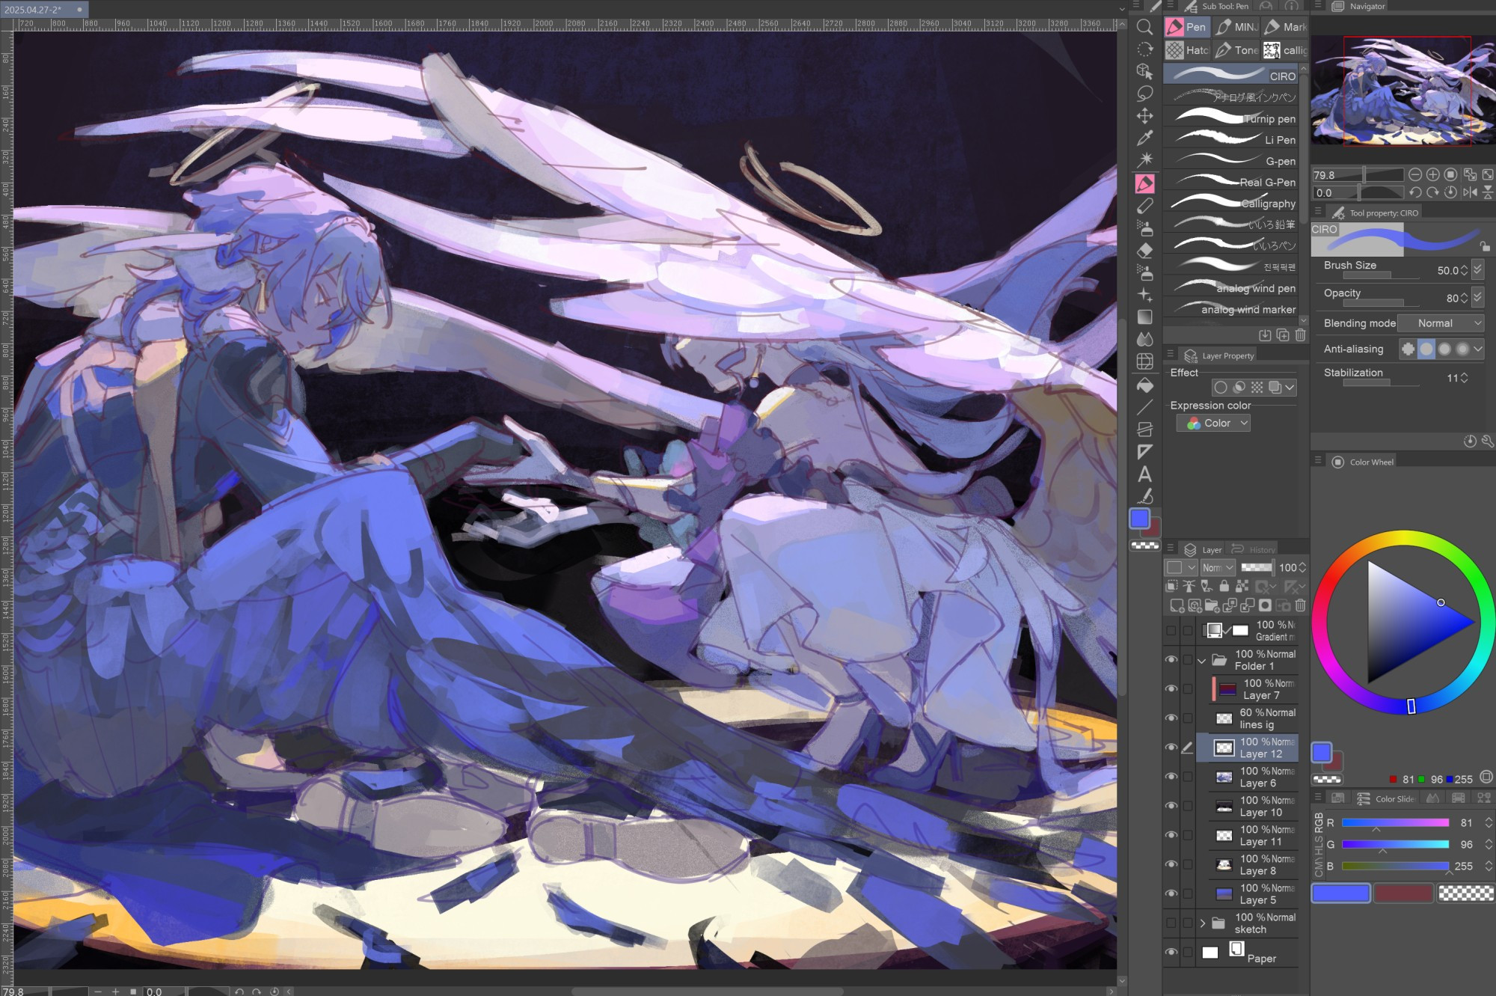This screenshot has height=996, width=1496.
Task: Duplicate the current sub tool
Action: pyautogui.click(x=1282, y=335)
